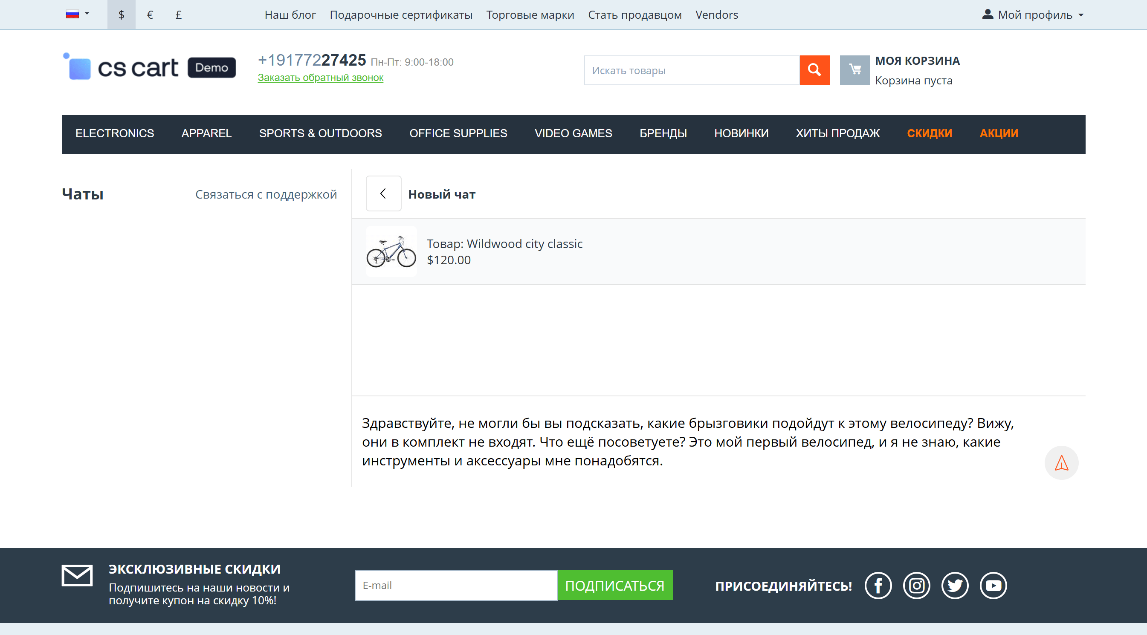This screenshot has height=635, width=1147.
Task: Open the Electronics menu category
Action: [114, 133]
